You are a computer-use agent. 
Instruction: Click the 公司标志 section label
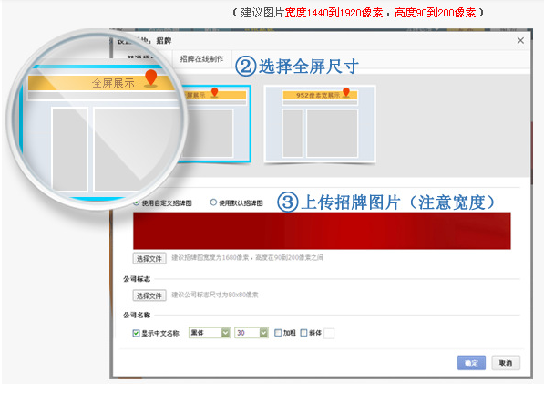click(x=137, y=279)
